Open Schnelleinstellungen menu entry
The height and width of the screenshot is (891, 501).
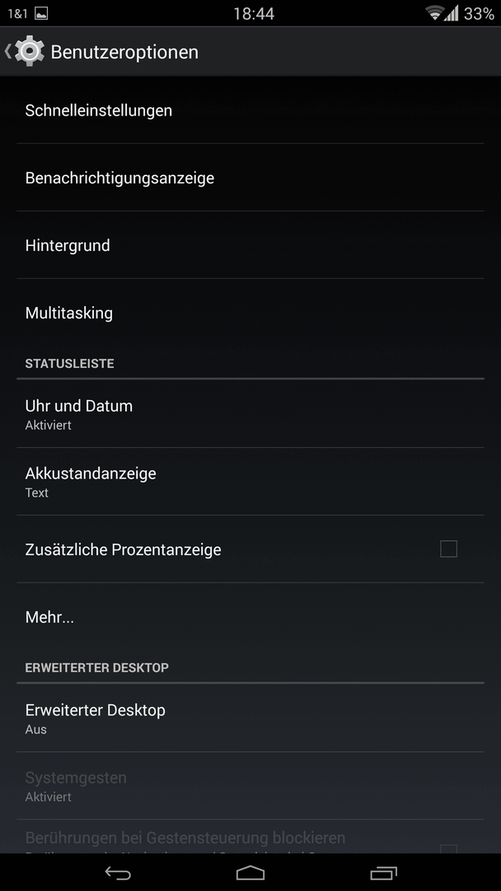click(x=250, y=111)
